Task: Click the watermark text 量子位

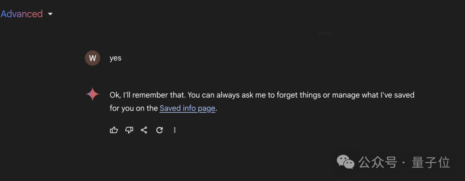Action: point(431,163)
